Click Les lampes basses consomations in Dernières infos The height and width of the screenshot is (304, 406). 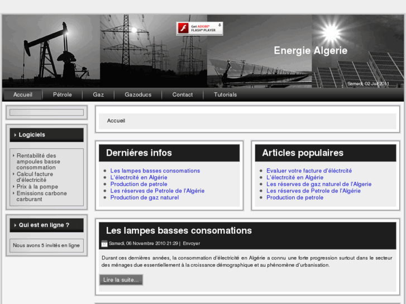tap(155, 171)
